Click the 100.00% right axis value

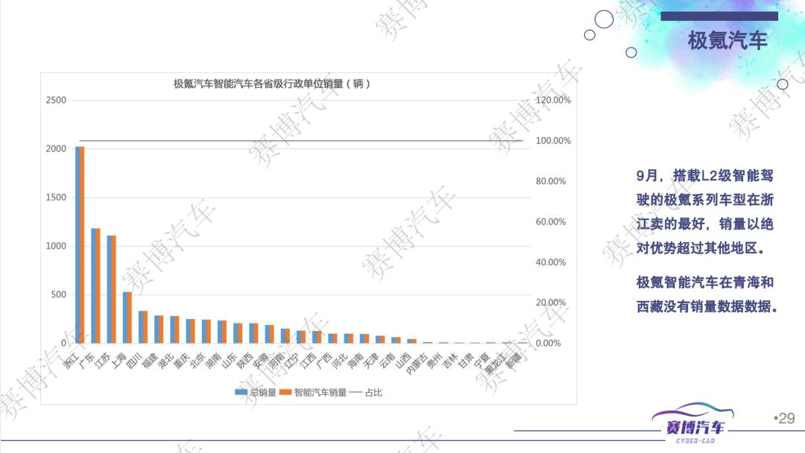point(553,141)
